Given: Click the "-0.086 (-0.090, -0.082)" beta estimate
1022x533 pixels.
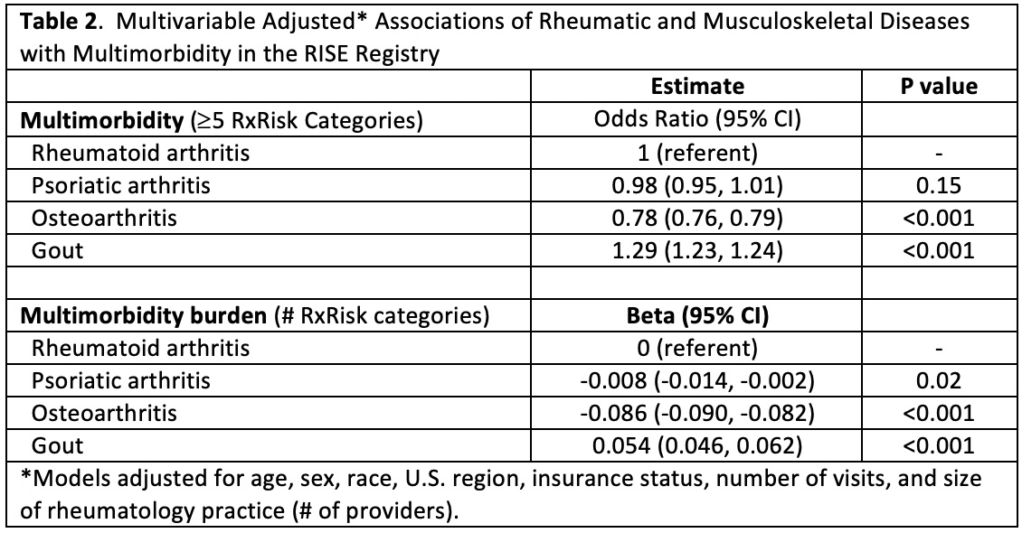Looking at the screenshot, I should tap(697, 413).
